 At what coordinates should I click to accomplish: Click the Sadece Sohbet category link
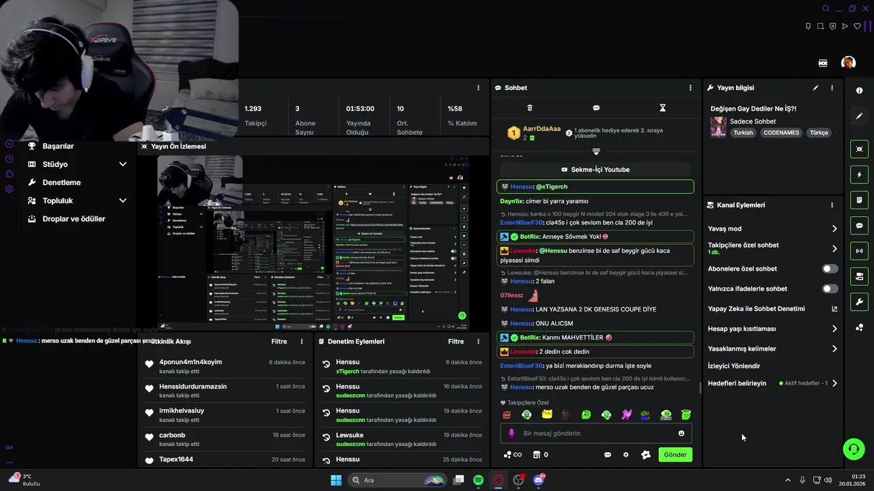pyautogui.click(x=752, y=121)
